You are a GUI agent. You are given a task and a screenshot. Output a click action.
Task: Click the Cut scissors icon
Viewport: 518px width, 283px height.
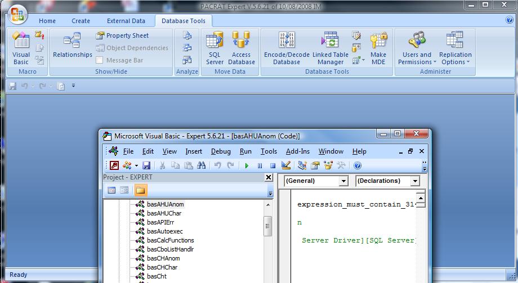click(x=162, y=165)
